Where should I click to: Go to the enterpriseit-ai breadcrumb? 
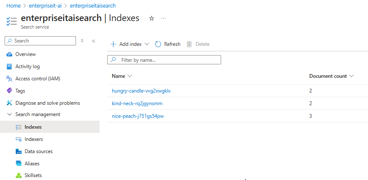coord(45,5)
